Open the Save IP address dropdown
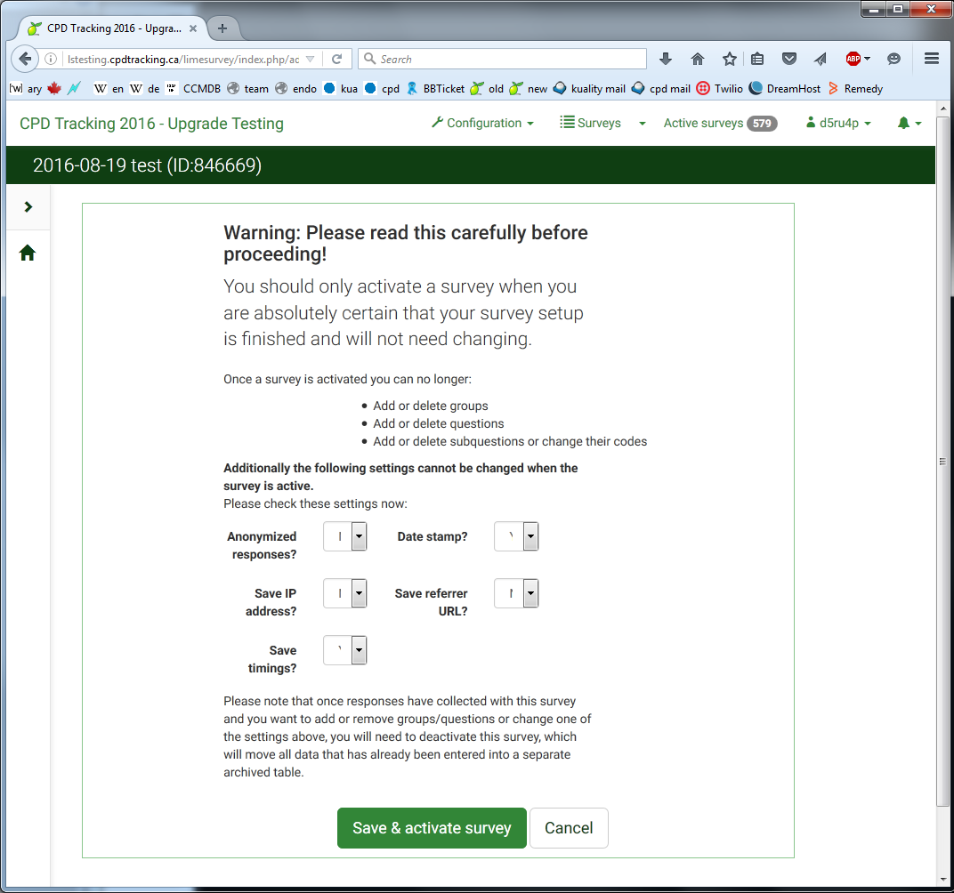This screenshot has height=893, width=954. click(345, 592)
